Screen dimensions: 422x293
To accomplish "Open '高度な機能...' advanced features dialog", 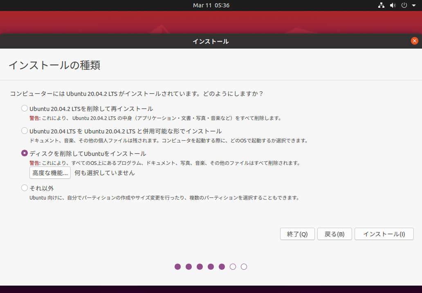I will click(50, 173).
